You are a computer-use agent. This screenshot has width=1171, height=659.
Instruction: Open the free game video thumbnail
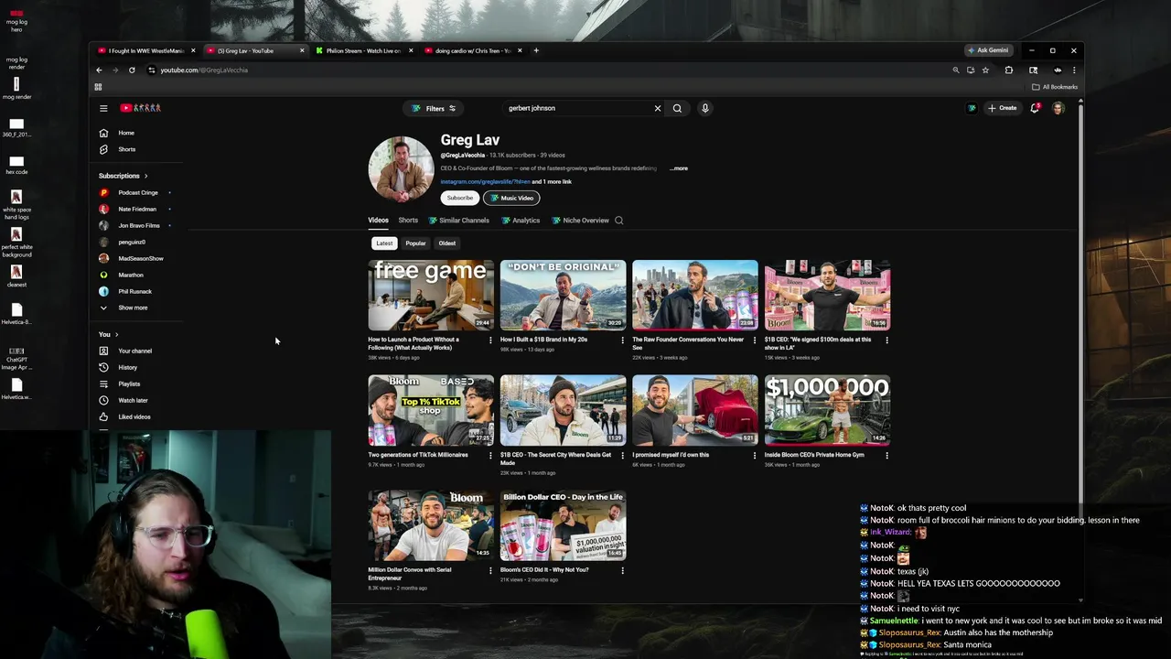(431, 296)
